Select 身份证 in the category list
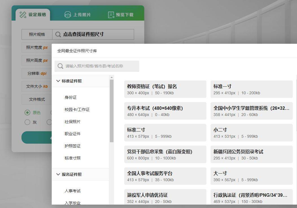 [71, 97]
